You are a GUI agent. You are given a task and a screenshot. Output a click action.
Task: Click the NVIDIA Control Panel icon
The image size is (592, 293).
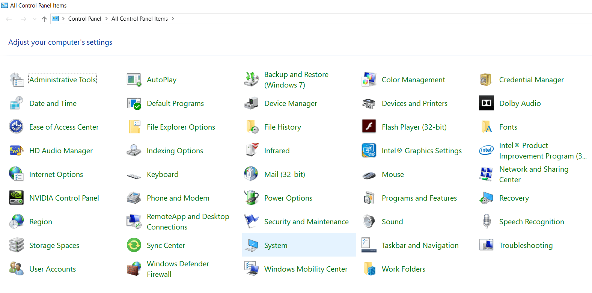click(x=16, y=198)
